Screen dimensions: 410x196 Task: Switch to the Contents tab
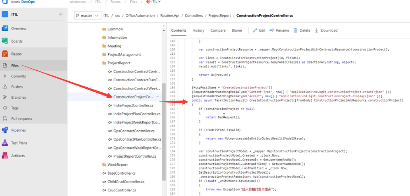coord(179,30)
